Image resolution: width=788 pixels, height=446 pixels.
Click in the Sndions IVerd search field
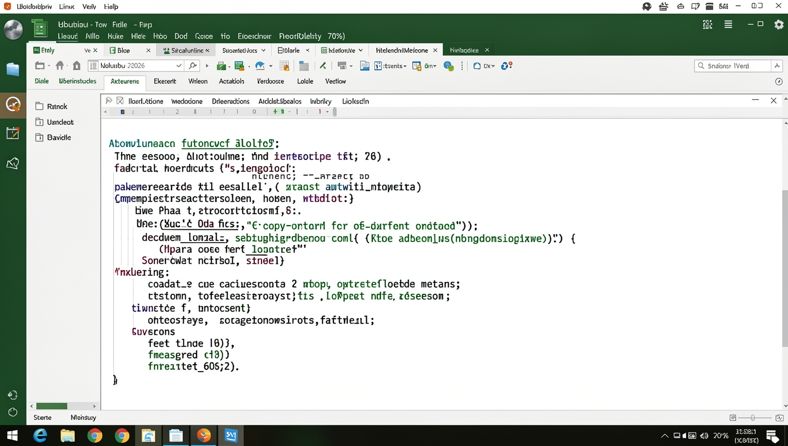click(732, 65)
